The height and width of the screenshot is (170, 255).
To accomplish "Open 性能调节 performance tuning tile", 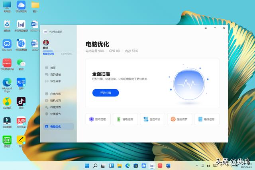I will pyautogui.click(x=179, y=119).
